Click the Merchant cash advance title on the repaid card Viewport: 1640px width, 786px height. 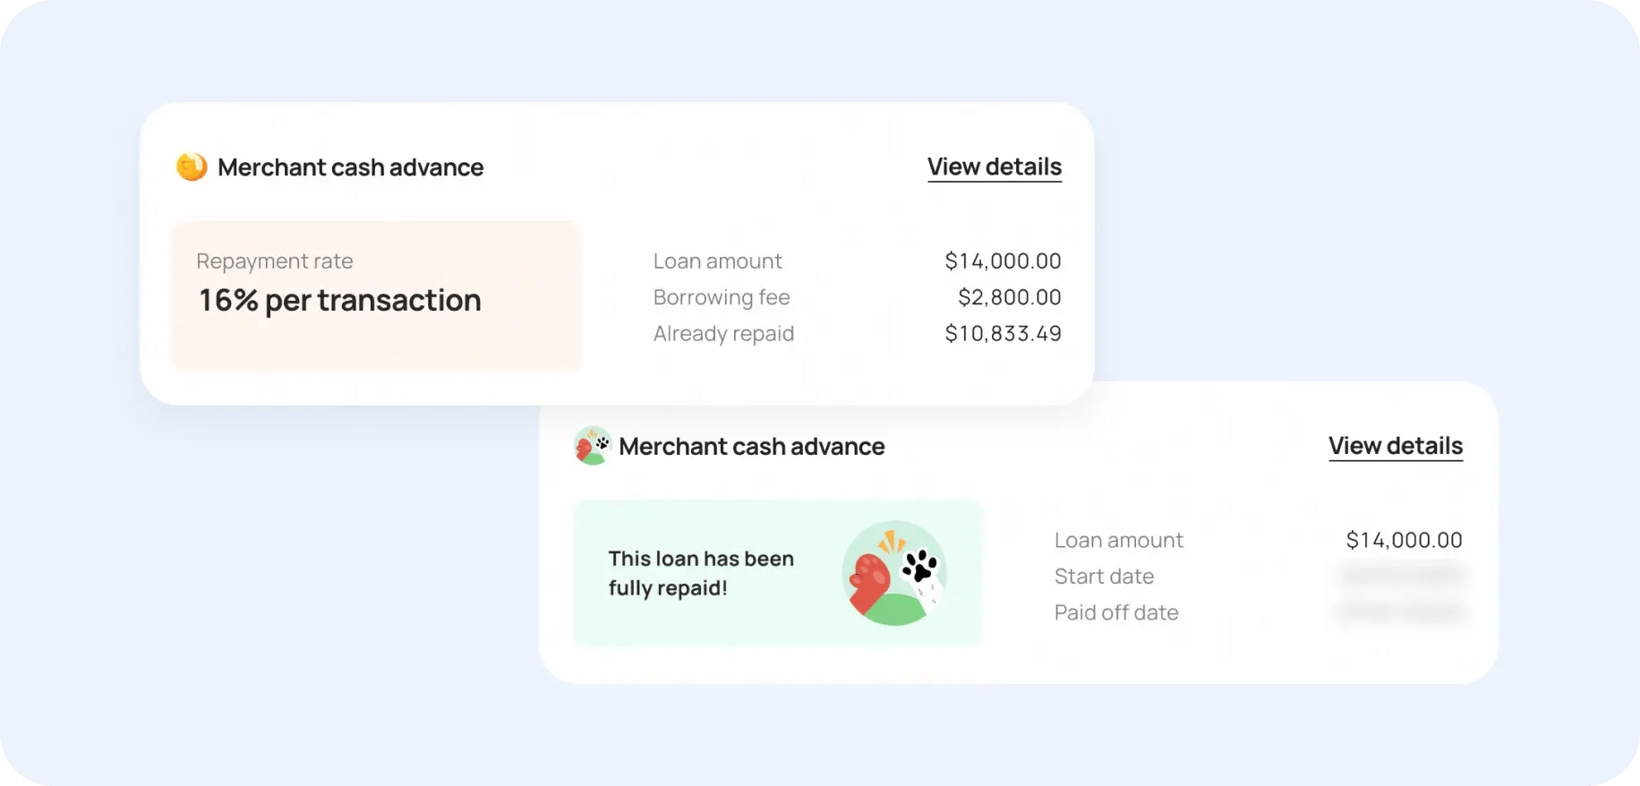751,447
